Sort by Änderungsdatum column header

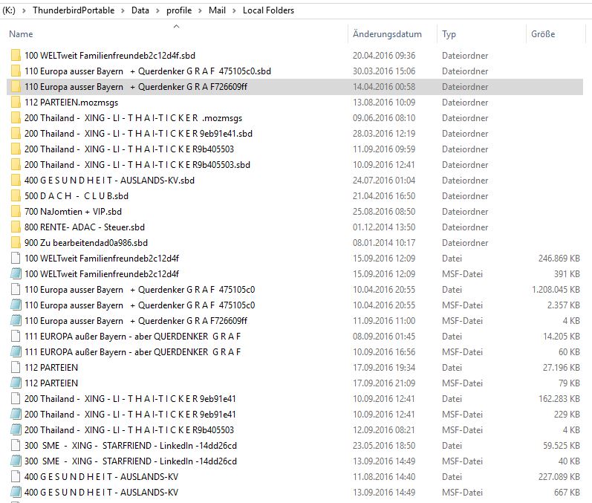point(387,34)
